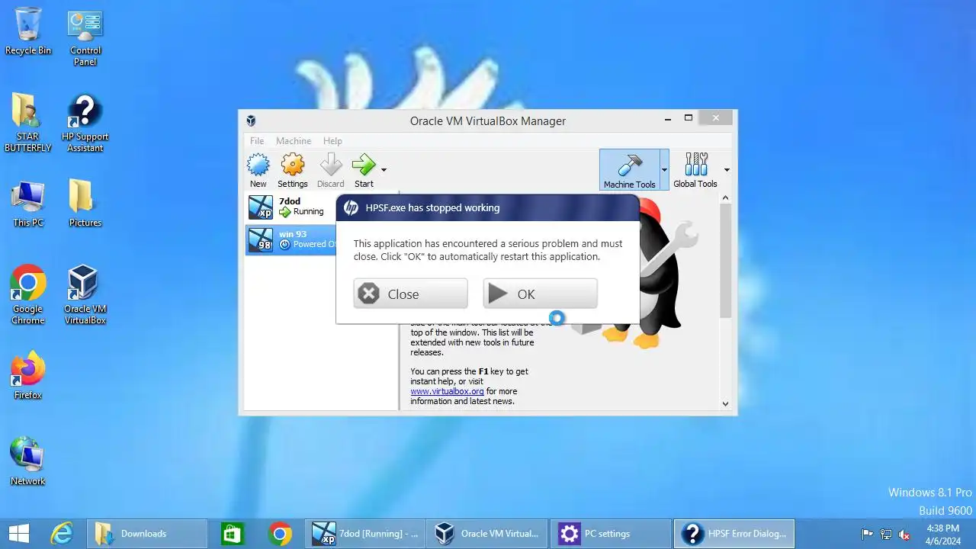Open the Start dropdown arrow
976x549 pixels.
point(384,170)
